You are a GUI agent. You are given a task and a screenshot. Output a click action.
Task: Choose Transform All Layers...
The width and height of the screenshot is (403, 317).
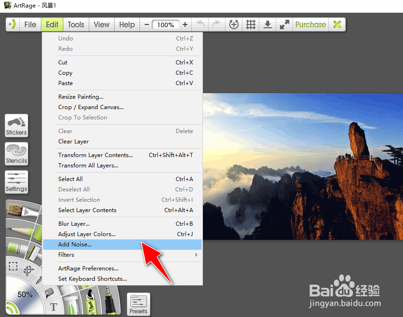pyautogui.click(x=122, y=166)
